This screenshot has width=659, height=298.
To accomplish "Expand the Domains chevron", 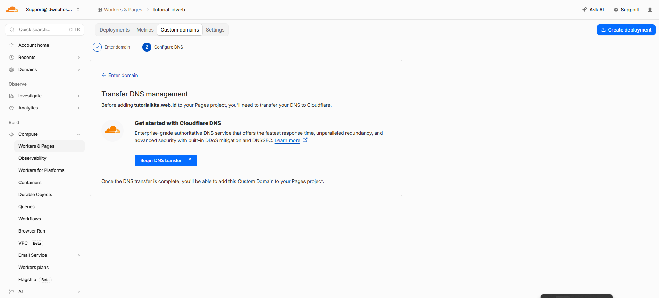I will pos(78,70).
